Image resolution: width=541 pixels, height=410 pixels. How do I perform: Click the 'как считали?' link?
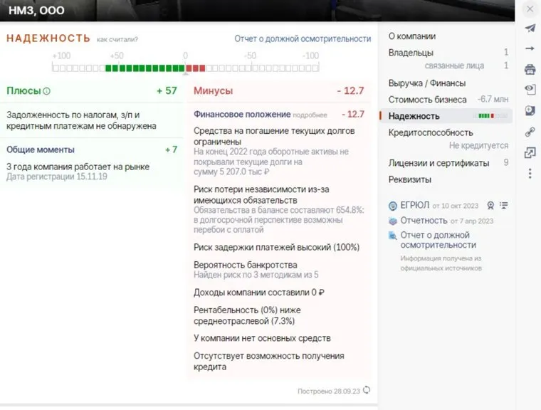click(x=117, y=40)
